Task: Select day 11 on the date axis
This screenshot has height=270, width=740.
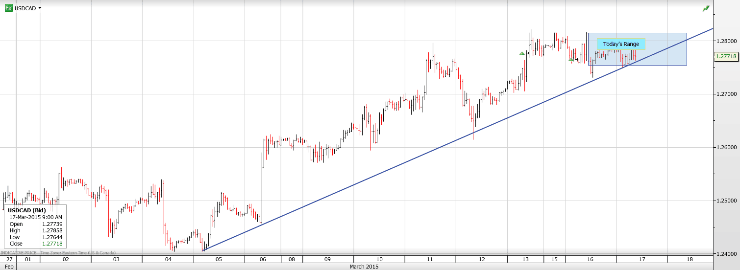Action: pyautogui.click(x=429, y=259)
